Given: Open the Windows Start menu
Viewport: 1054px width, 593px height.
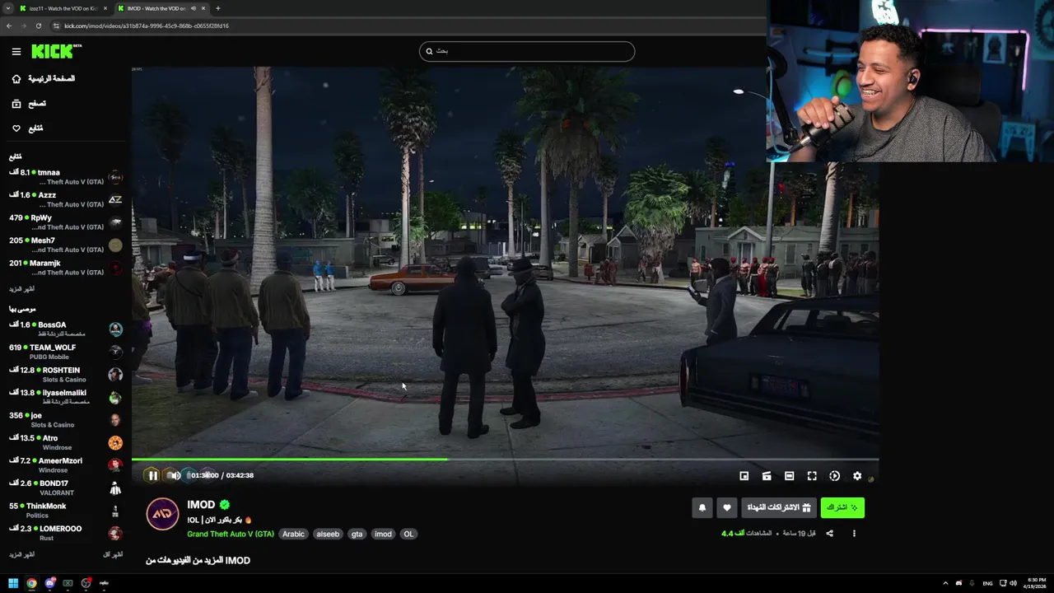Looking at the screenshot, I should 13,583.
